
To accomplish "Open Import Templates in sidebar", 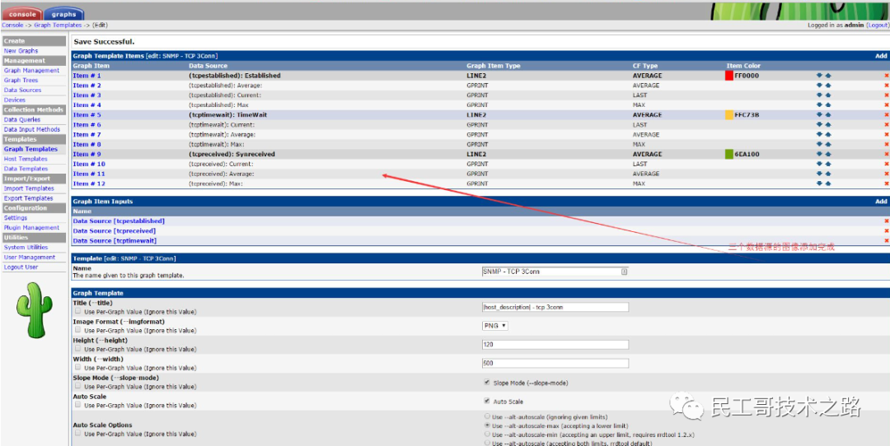I will [29, 188].
